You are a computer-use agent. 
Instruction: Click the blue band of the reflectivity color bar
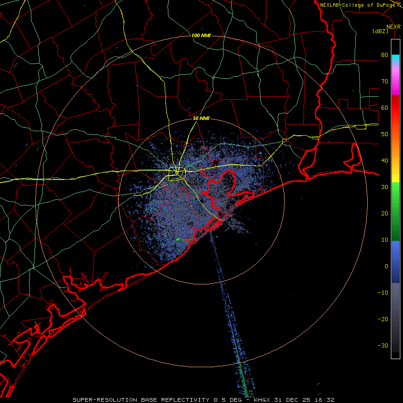point(395,262)
